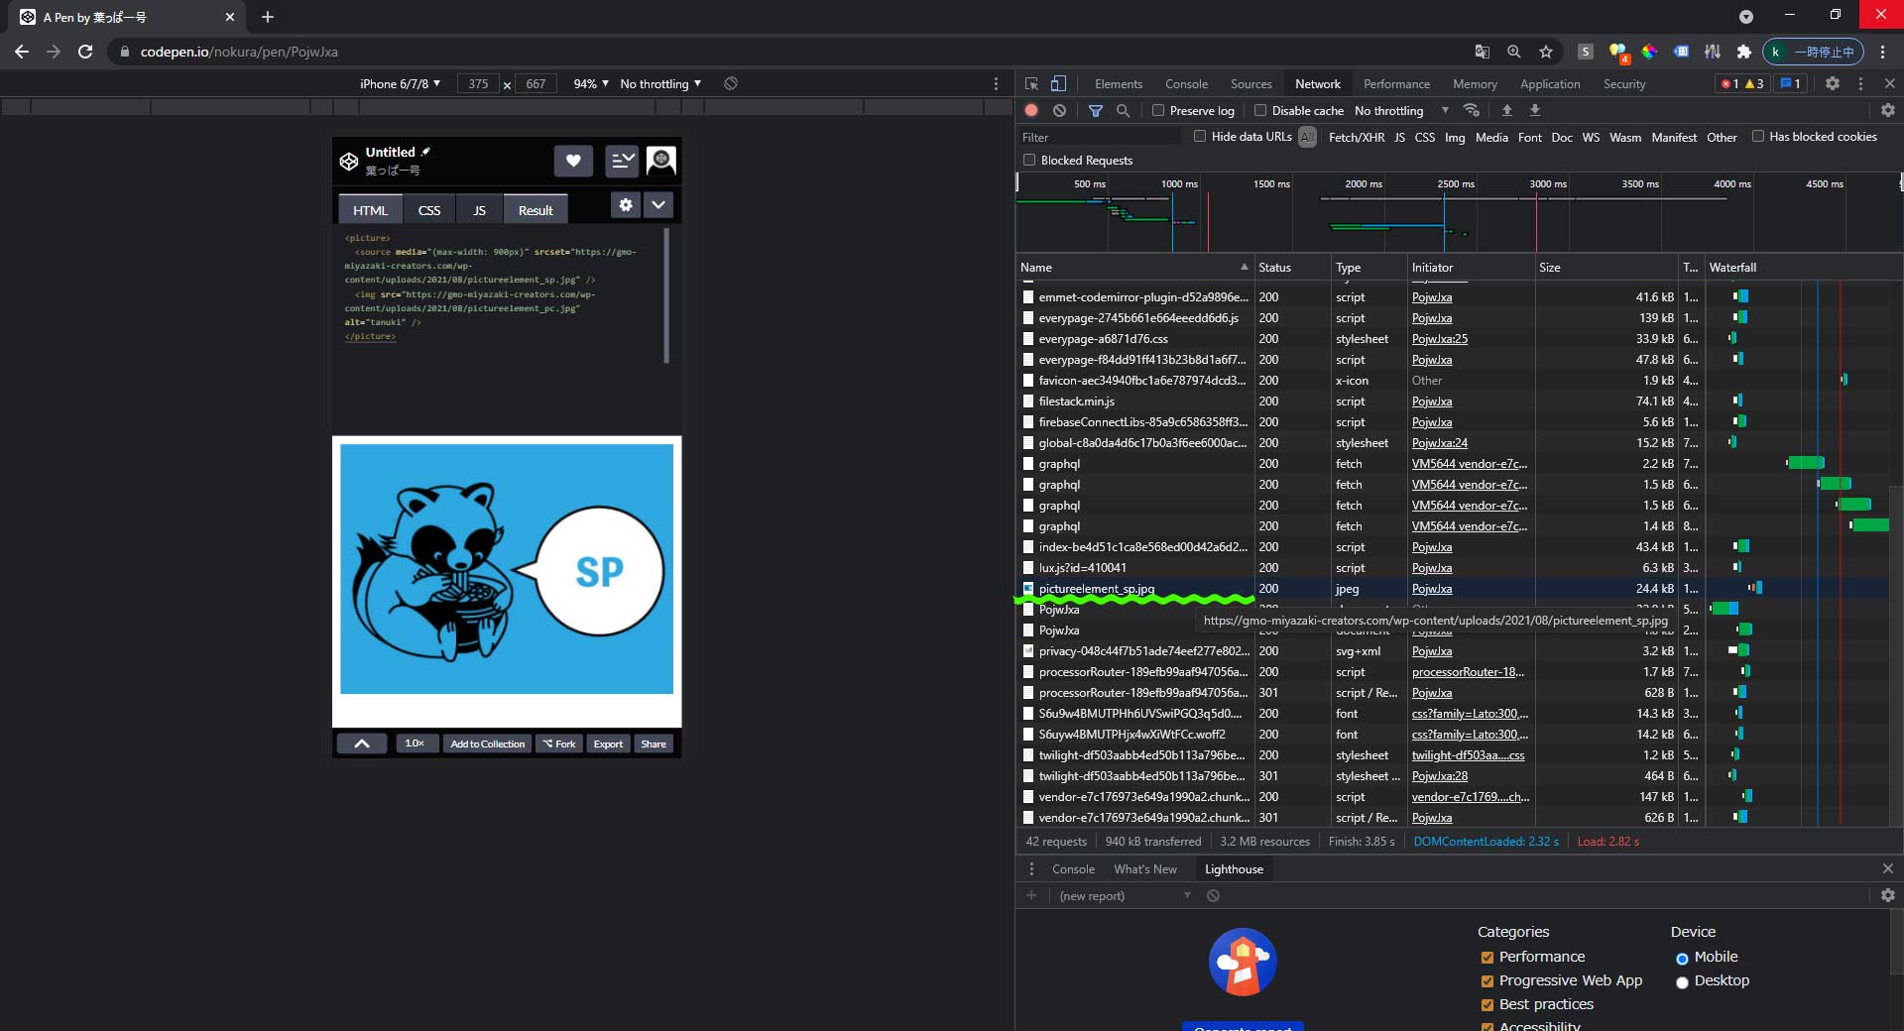Viewport: 1904px width, 1031px height.
Task: Switch to Elements tab
Action: pos(1119,84)
